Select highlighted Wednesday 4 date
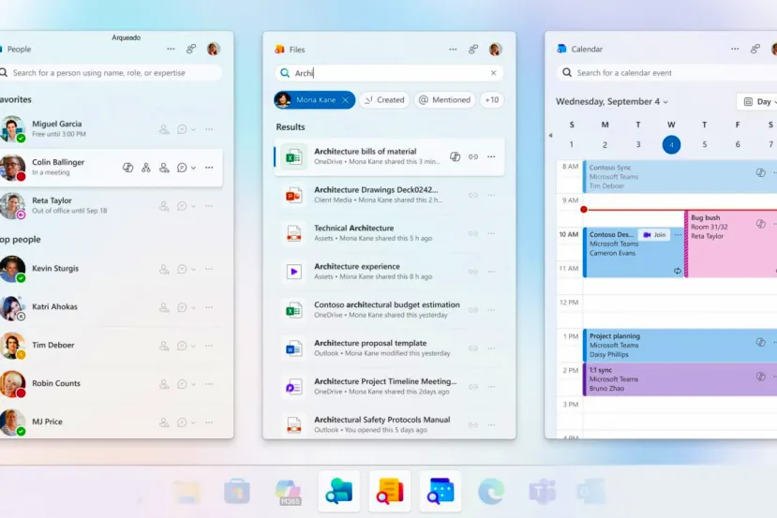The height and width of the screenshot is (518, 777). coord(671,144)
